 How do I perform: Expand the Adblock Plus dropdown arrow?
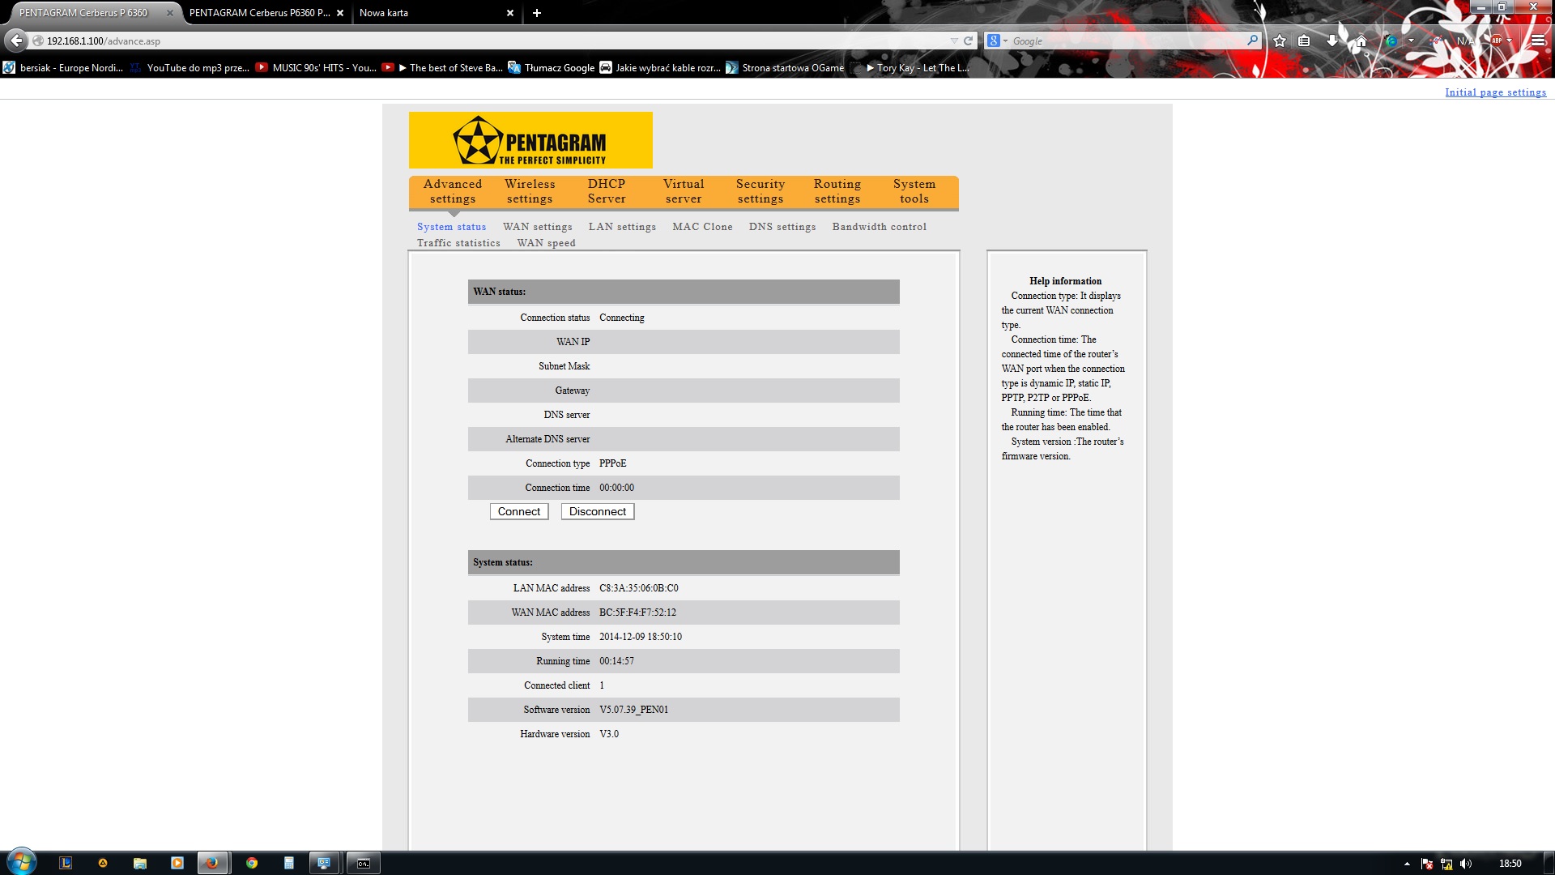(x=1509, y=41)
